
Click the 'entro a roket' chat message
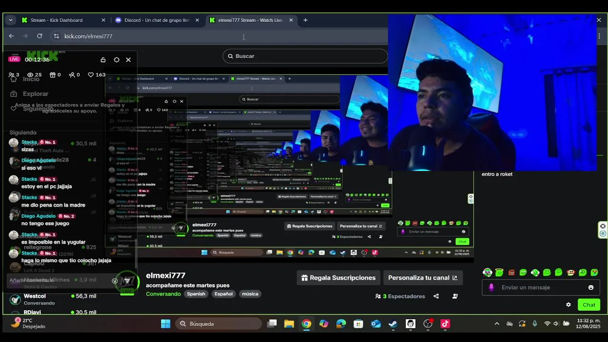click(x=497, y=174)
